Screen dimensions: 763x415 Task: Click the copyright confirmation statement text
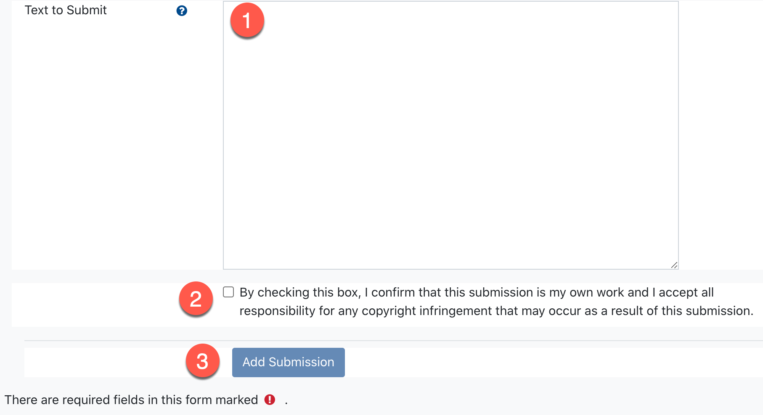475,302
